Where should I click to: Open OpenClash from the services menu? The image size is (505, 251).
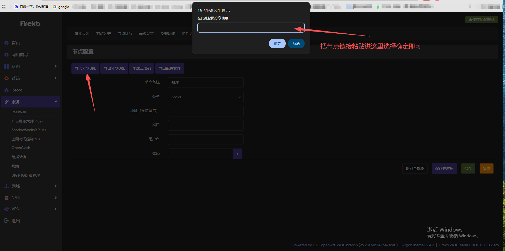[21, 148]
